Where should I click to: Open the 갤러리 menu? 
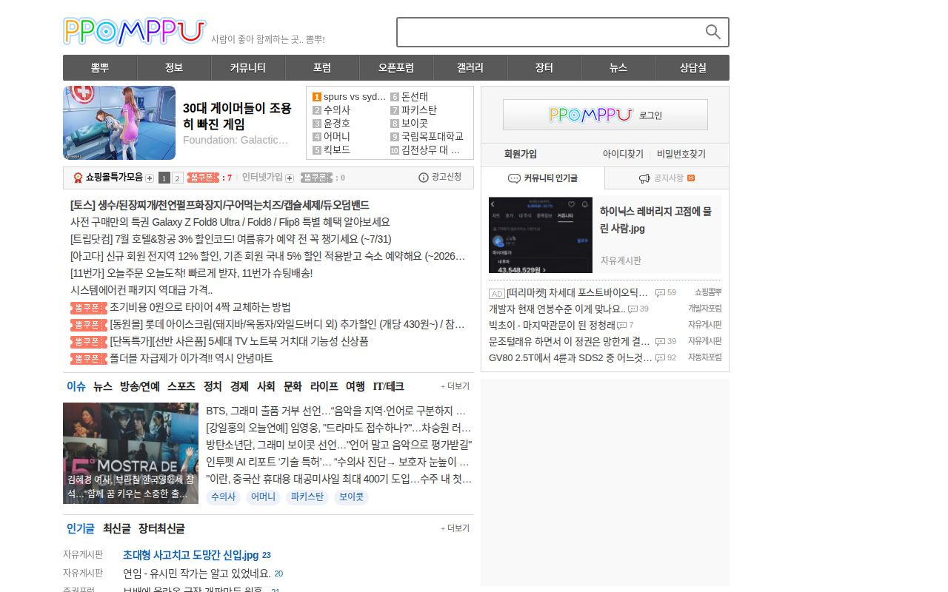470,67
